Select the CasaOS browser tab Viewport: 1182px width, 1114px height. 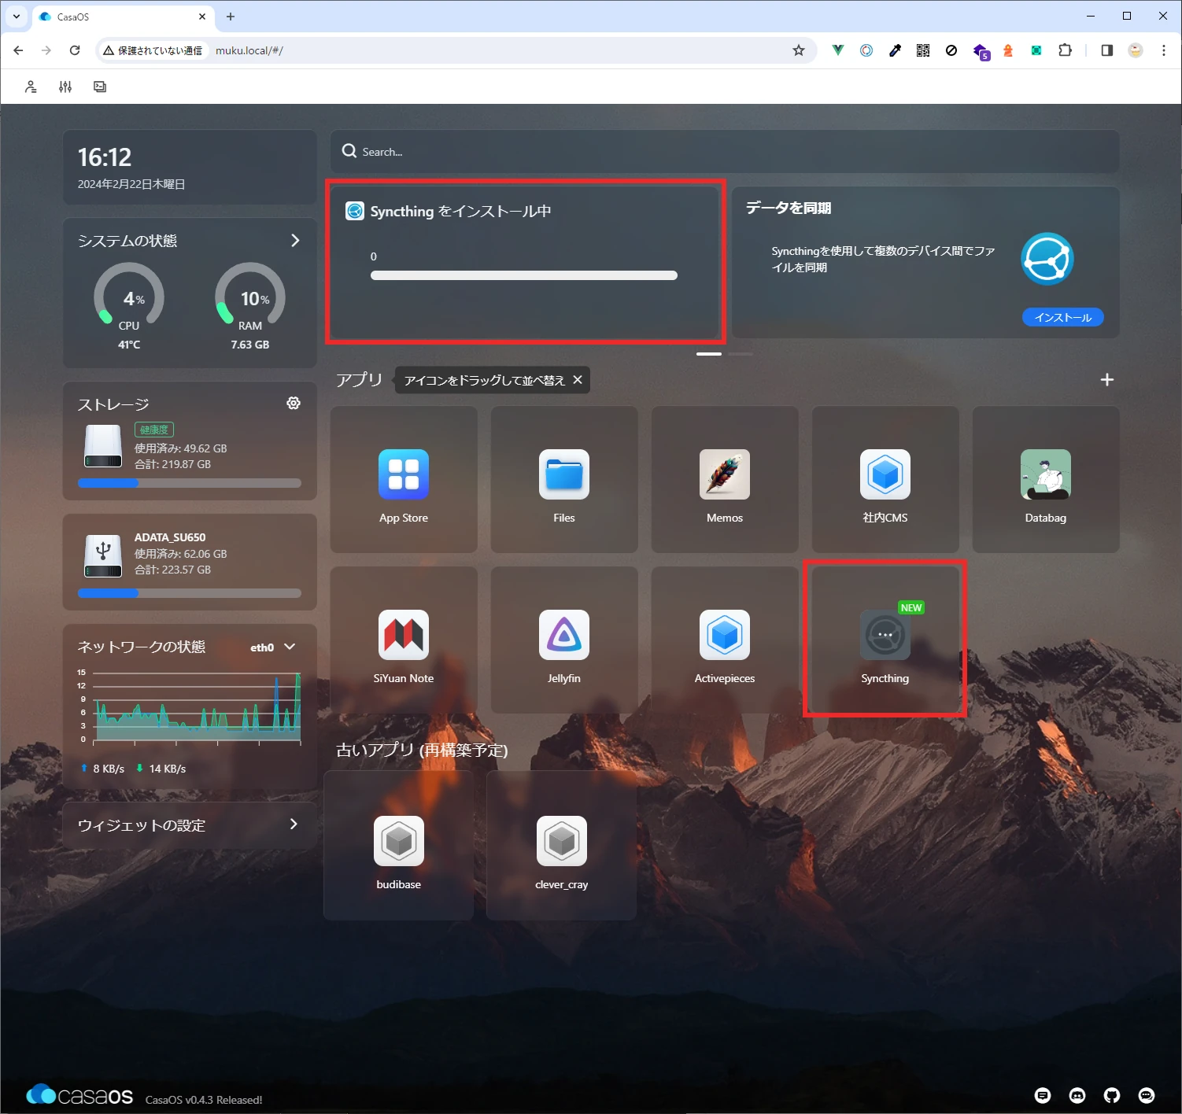[122, 17]
